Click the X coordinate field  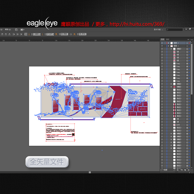37,34
